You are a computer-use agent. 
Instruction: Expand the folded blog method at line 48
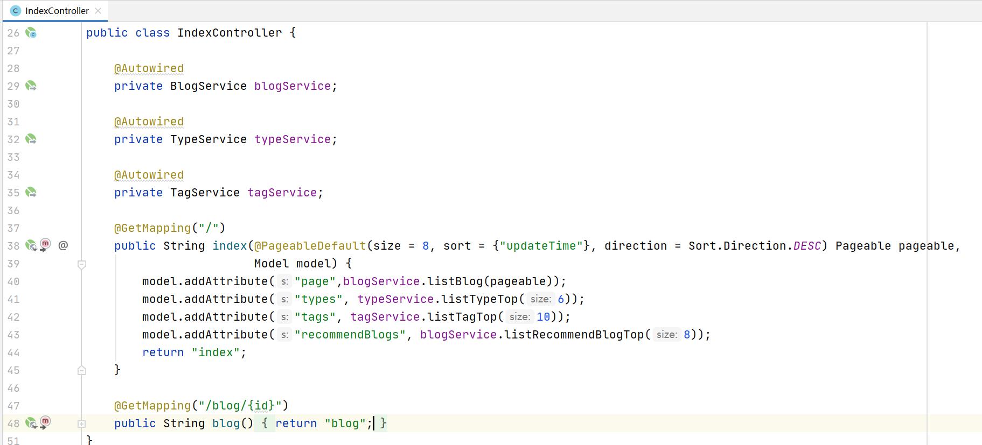pyautogui.click(x=82, y=424)
